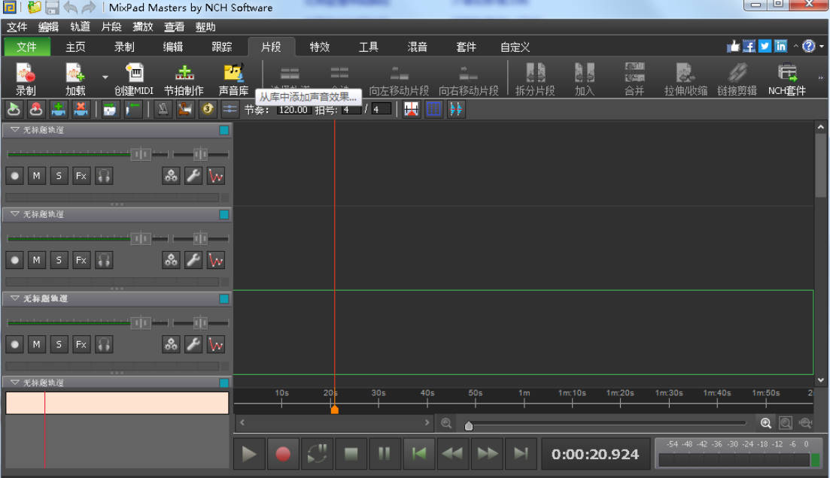Viewport: 830px width, 478px height.
Task: Click the Twitter share icon
Action: [x=765, y=47]
